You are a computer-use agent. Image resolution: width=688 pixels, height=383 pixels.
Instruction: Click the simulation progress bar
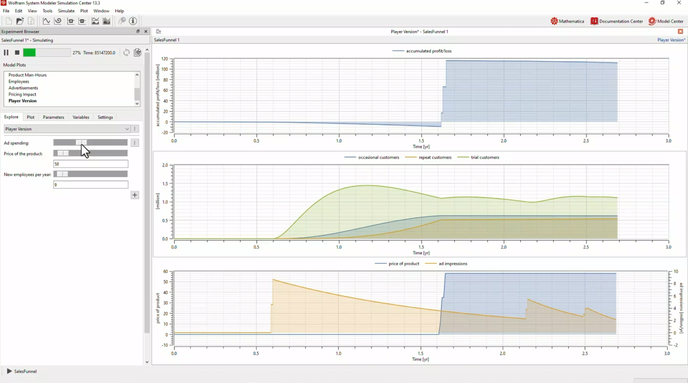47,53
